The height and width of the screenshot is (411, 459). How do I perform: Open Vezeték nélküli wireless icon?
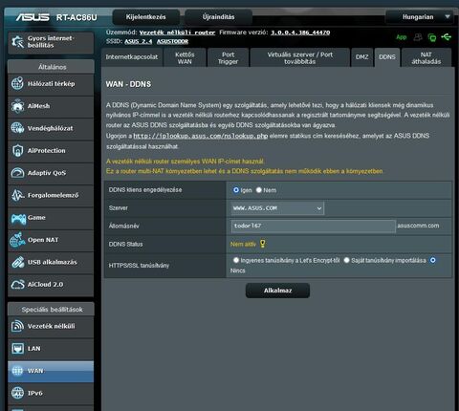pyautogui.click(x=17, y=326)
